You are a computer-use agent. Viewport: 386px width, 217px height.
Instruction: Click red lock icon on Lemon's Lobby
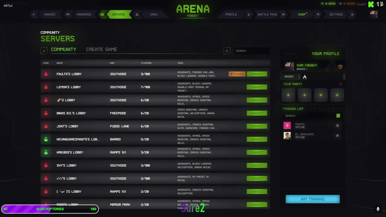[46, 87]
